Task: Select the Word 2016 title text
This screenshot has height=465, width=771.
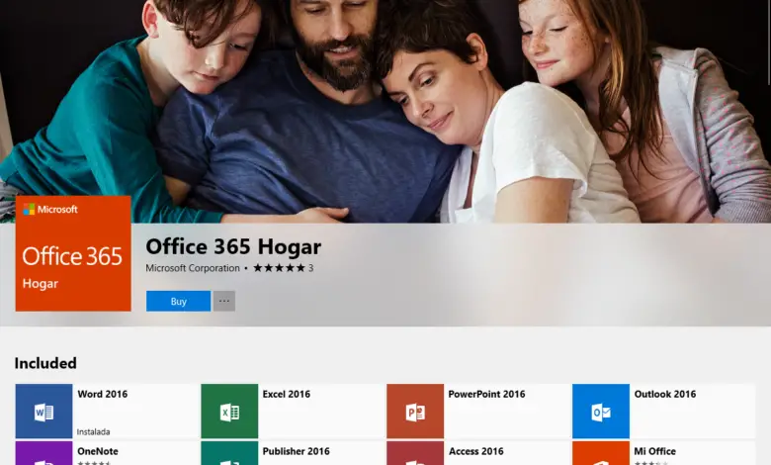Action: [x=102, y=394]
